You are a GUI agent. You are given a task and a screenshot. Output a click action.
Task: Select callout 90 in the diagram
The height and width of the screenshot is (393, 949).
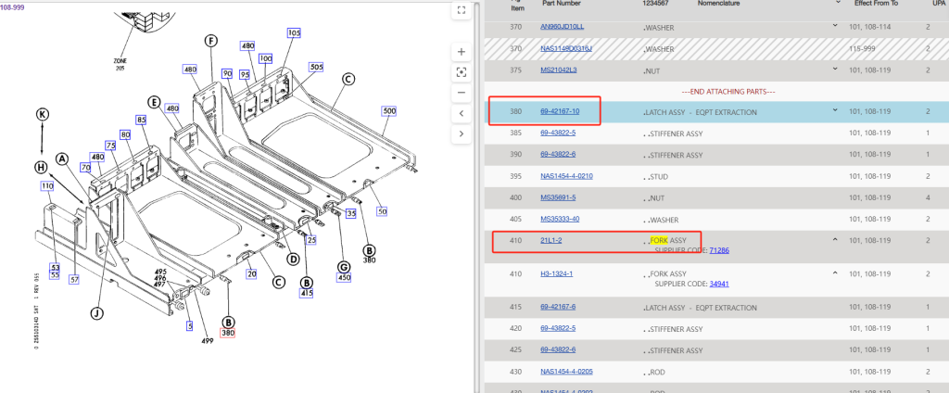(x=228, y=73)
